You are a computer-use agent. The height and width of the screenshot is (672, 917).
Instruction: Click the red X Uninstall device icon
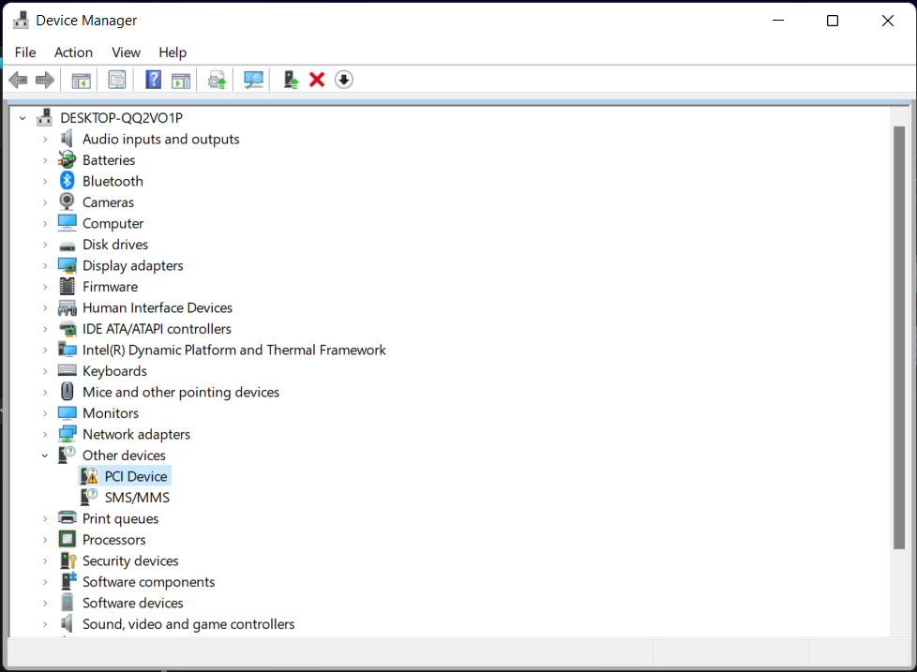[x=317, y=81]
